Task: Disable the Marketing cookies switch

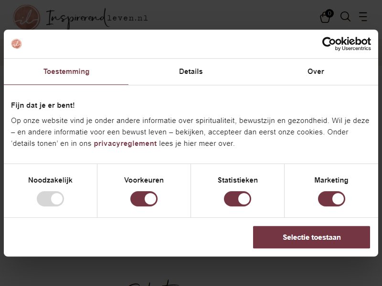Action: coord(331,199)
